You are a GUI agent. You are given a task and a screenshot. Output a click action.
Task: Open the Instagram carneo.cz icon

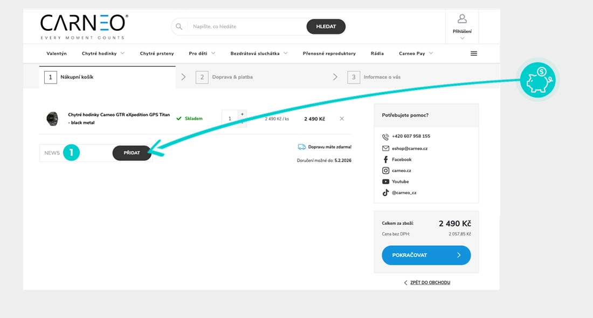pyautogui.click(x=384, y=170)
